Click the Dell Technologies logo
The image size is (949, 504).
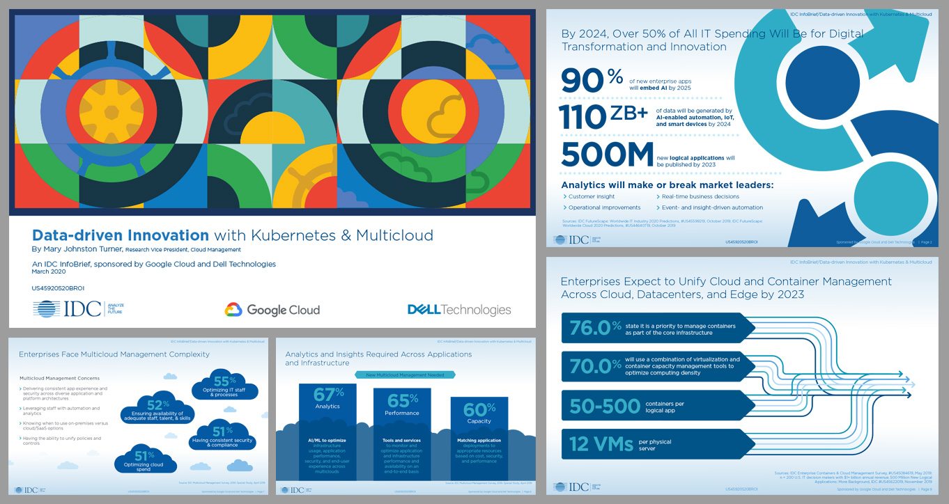pyautogui.click(x=459, y=310)
